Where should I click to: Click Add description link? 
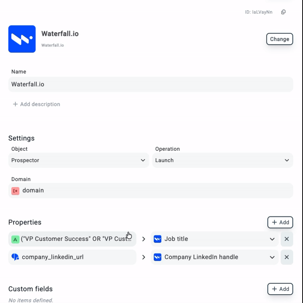click(x=36, y=104)
